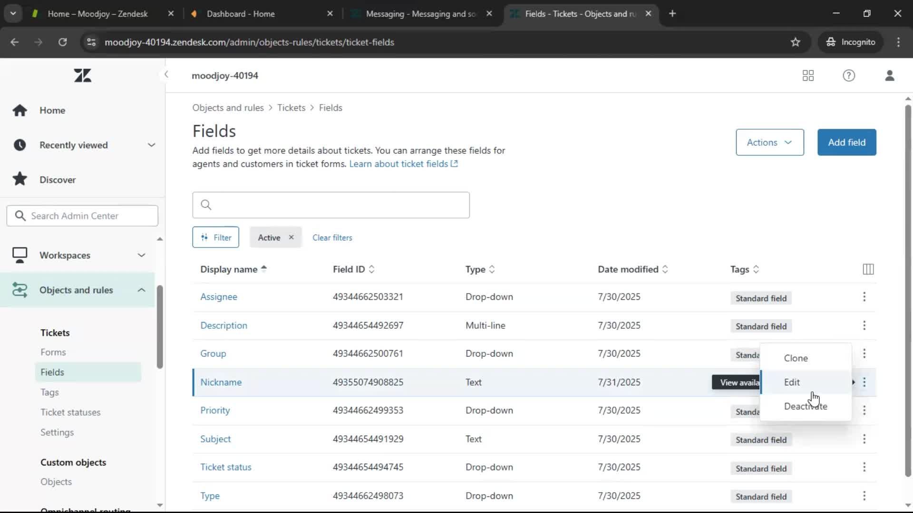Open the user profile icon
The height and width of the screenshot is (513, 913).
pyautogui.click(x=890, y=76)
